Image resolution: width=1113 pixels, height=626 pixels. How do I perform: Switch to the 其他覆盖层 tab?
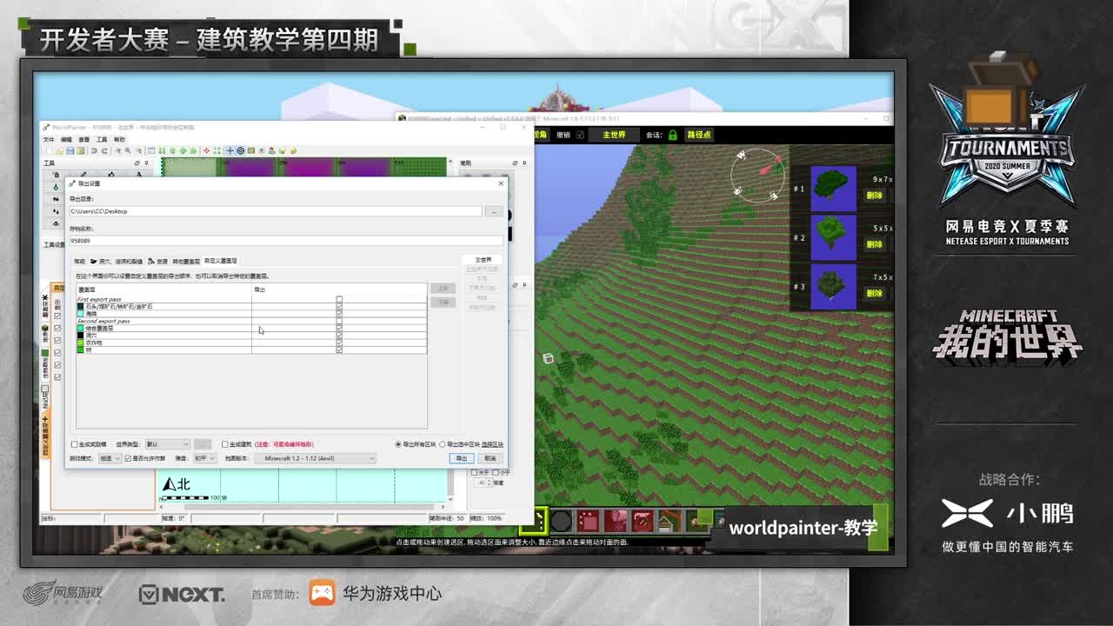pyautogui.click(x=186, y=261)
